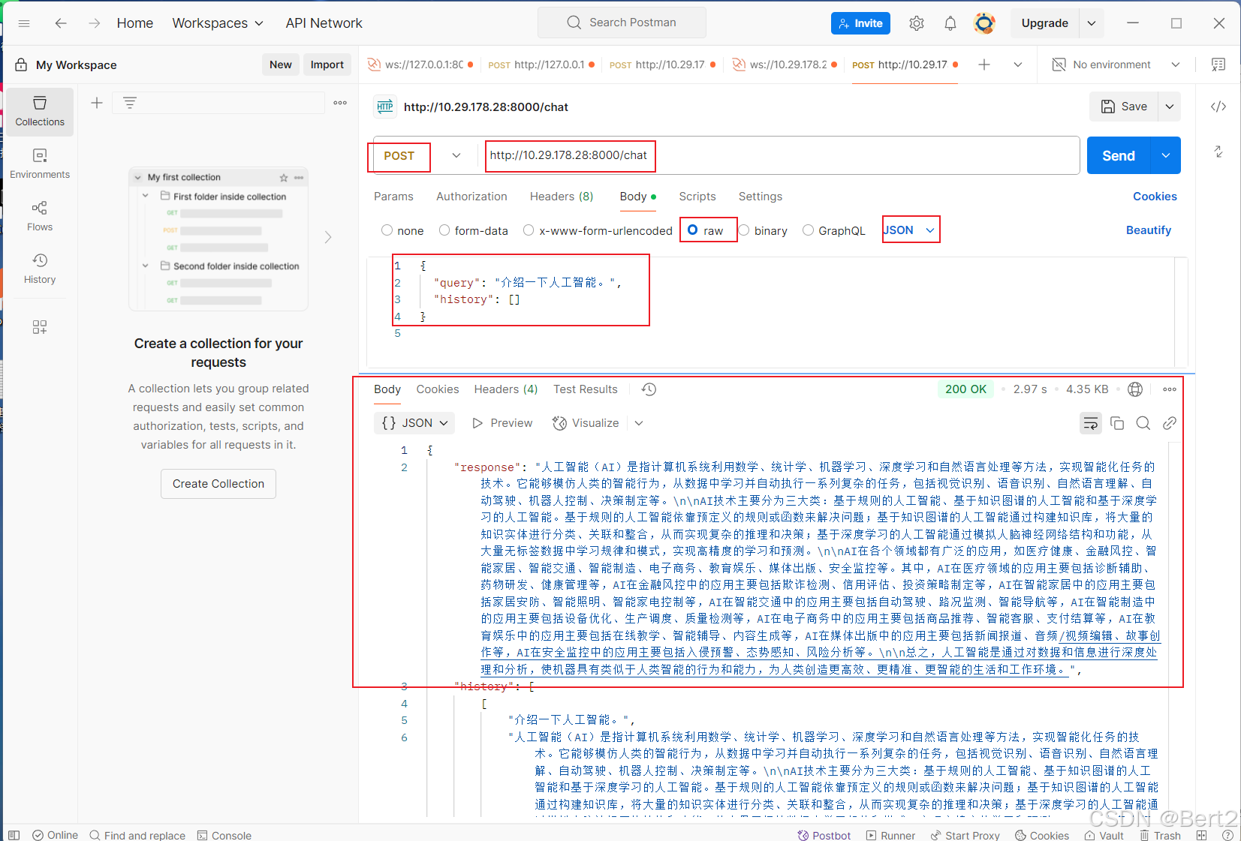Select the none body type
The height and width of the screenshot is (841, 1241).
click(x=387, y=230)
